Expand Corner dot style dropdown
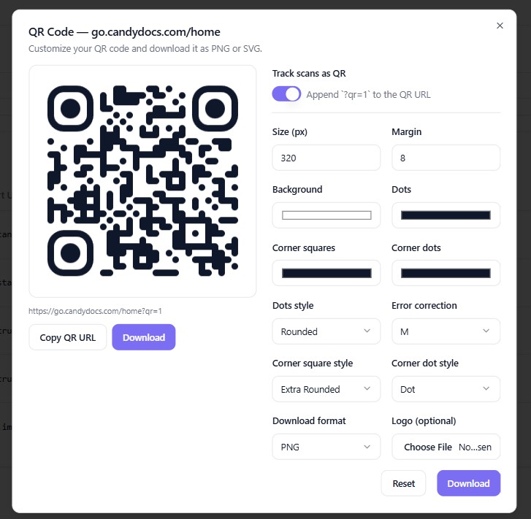 pos(446,389)
